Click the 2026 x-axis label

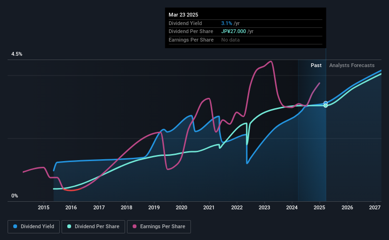pos(347,207)
